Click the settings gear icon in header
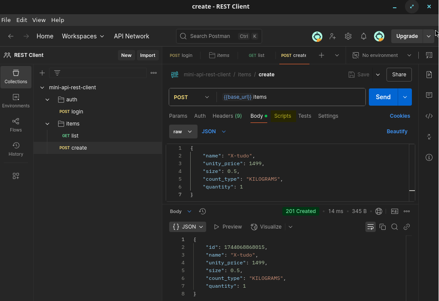The height and width of the screenshot is (301, 439). tap(348, 36)
